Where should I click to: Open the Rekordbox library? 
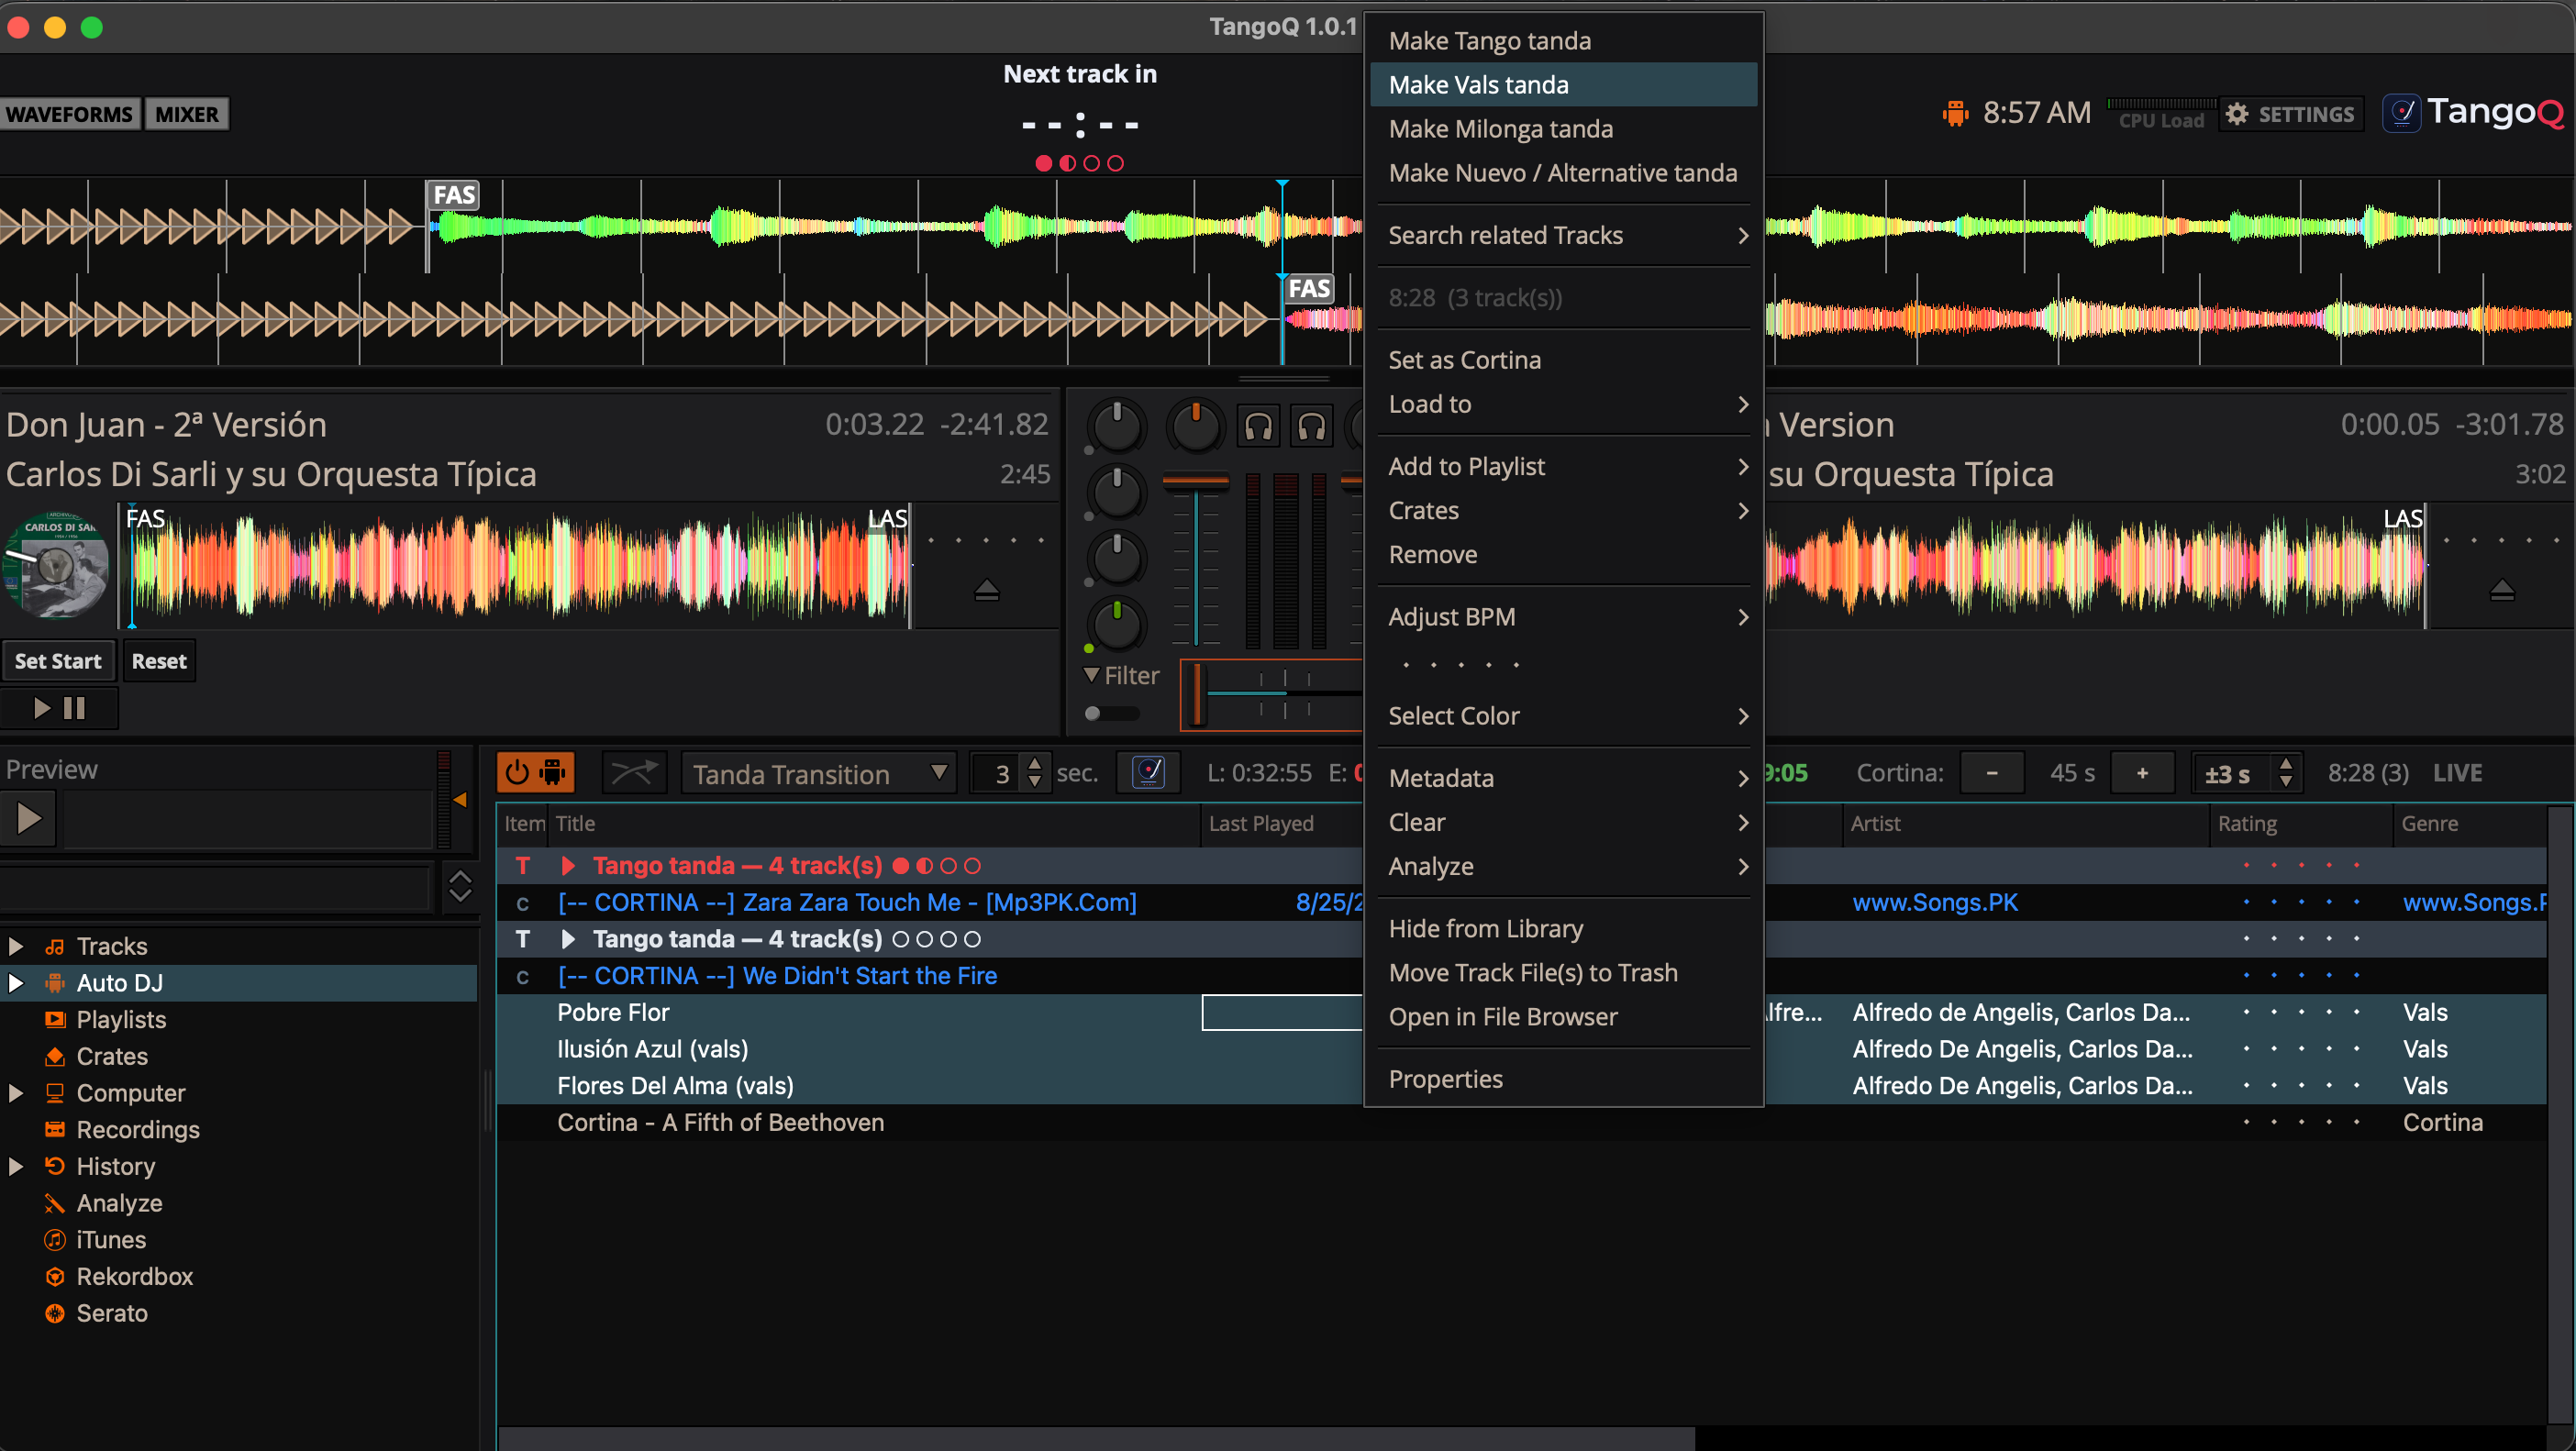[x=134, y=1276]
